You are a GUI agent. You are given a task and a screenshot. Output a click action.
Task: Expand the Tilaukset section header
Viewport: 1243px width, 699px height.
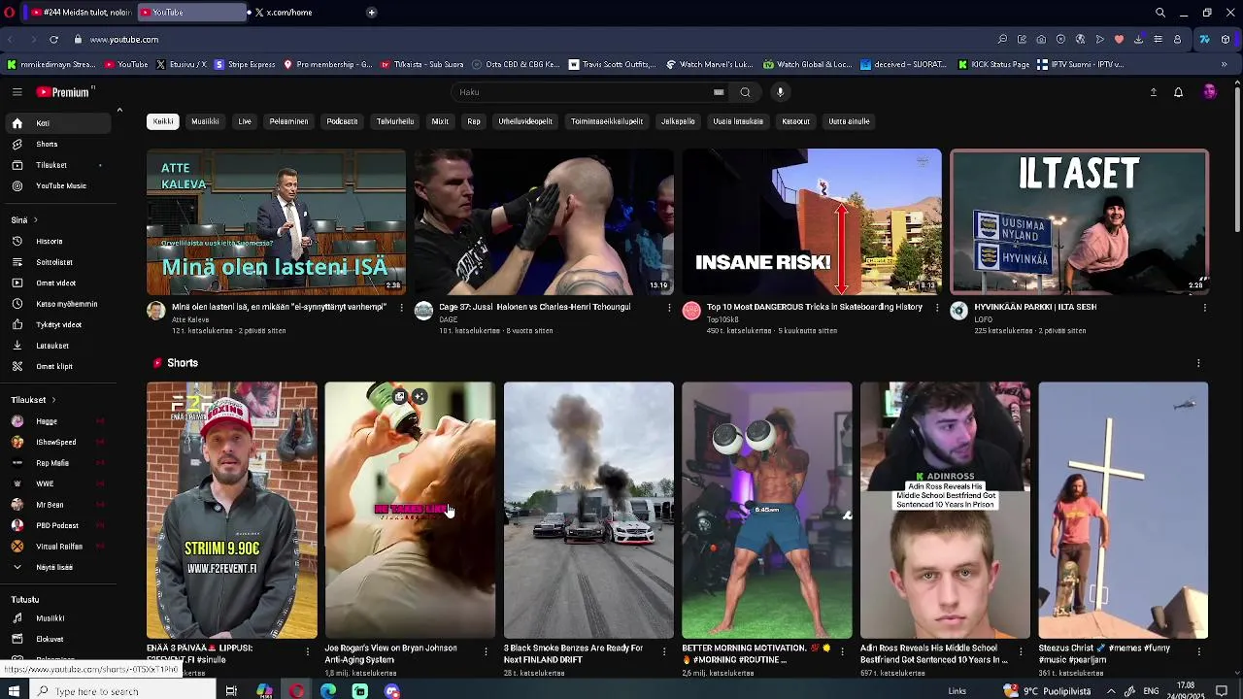coord(34,400)
